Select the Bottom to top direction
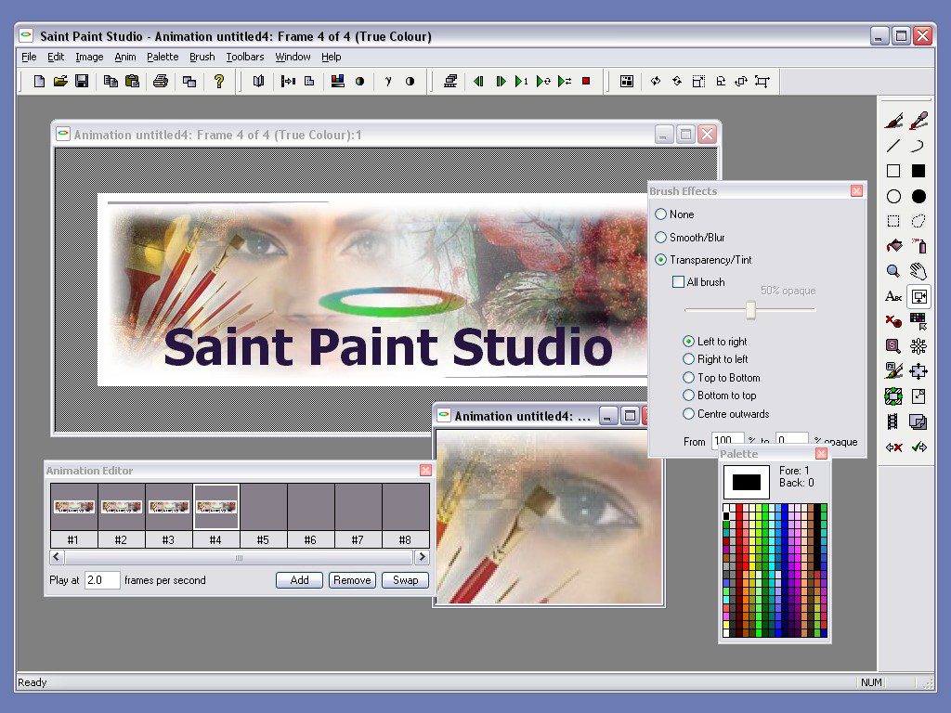This screenshot has width=951, height=713. (688, 395)
